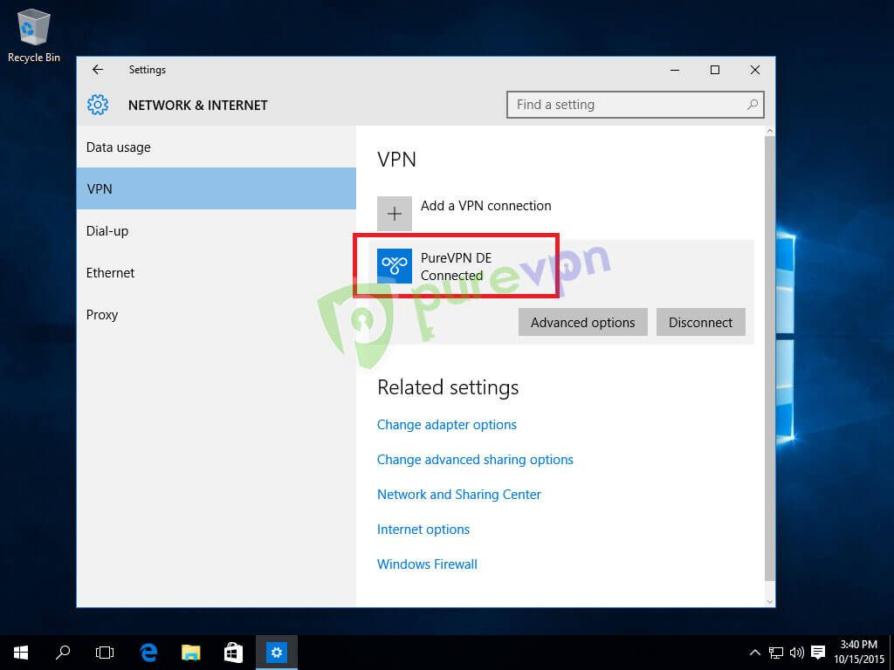Screen dimensions: 894x670
Task: Open the Windows Store from the taskbar
Action: pos(233,652)
